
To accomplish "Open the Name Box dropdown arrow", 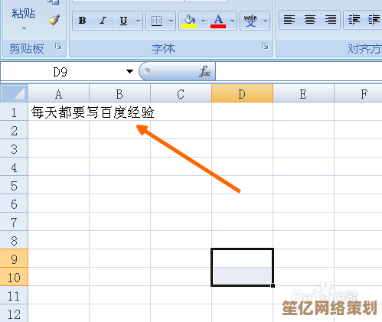I will pyautogui.click(x=129, y=72).
